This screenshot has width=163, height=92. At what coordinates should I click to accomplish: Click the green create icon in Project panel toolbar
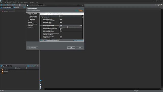point(34,66)
